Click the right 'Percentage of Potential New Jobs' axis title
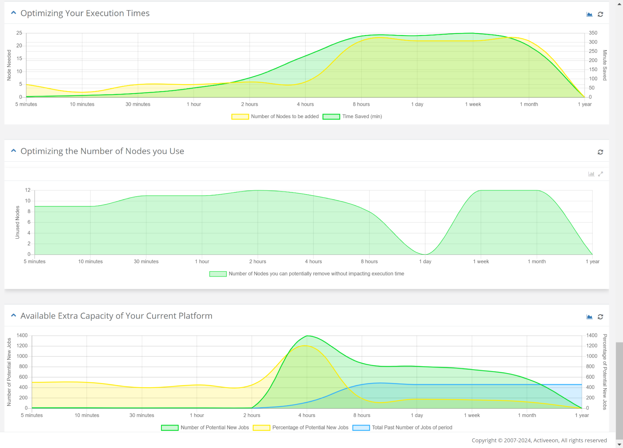Viewport: 623px width, 448px height. (x=605, y=372)
